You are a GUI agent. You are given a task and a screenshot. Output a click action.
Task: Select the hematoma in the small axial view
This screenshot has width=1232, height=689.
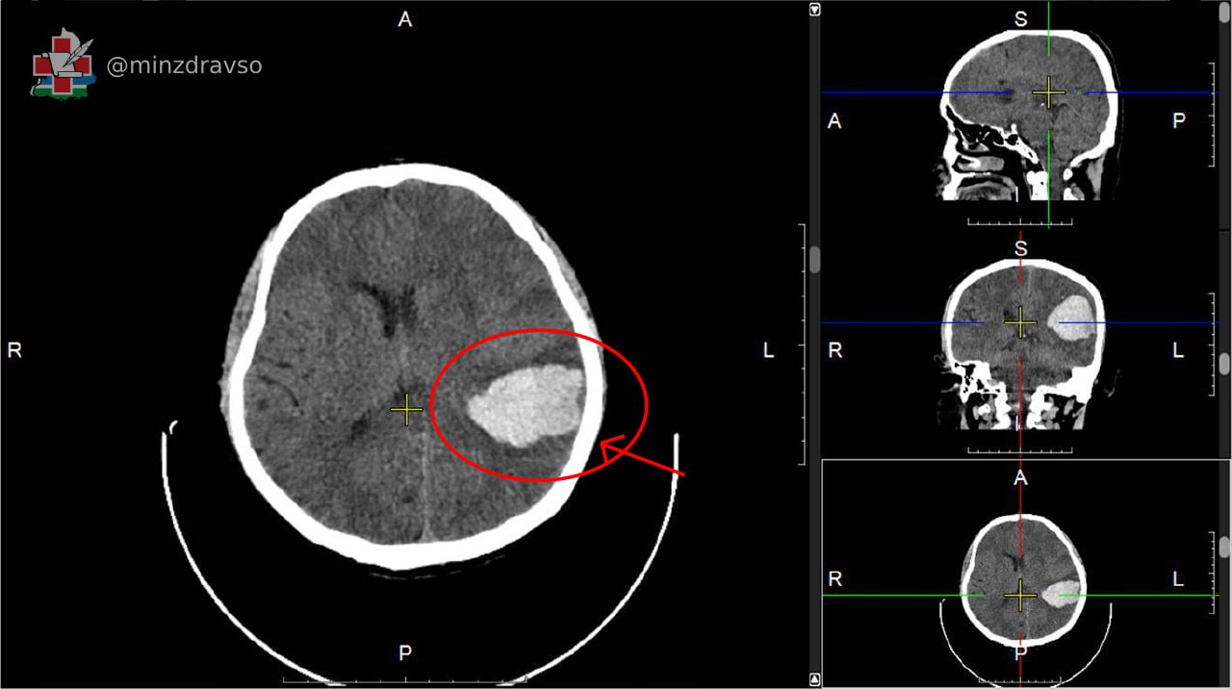pos(1065,593)
